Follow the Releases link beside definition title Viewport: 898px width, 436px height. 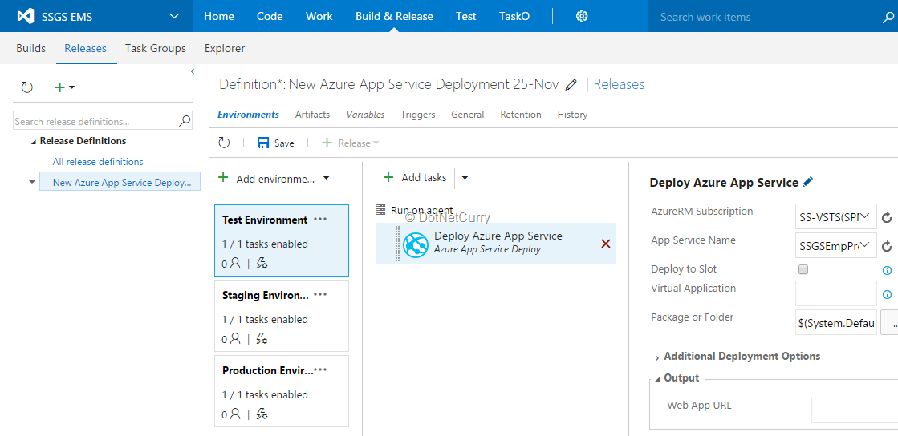(619, 85)
